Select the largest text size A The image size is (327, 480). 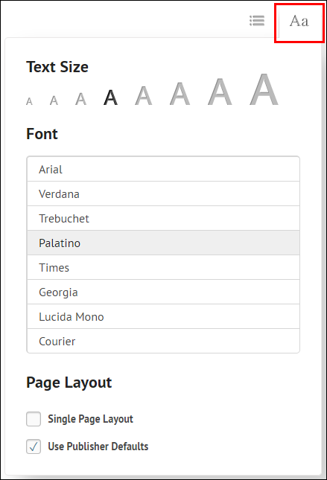point(264,89)
